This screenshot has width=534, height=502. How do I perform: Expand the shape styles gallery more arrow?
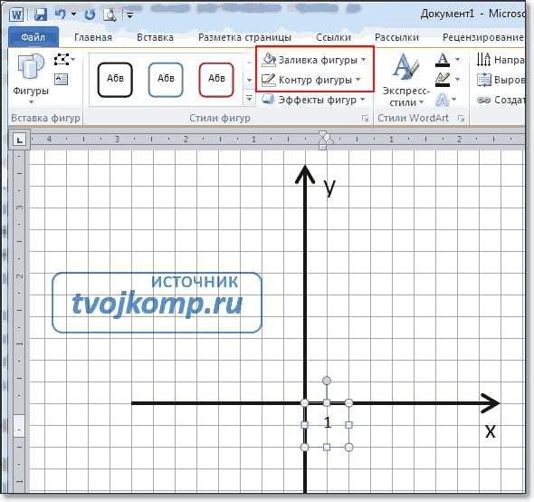(249, 99)
